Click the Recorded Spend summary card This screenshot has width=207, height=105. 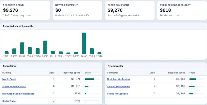(25, 10)
